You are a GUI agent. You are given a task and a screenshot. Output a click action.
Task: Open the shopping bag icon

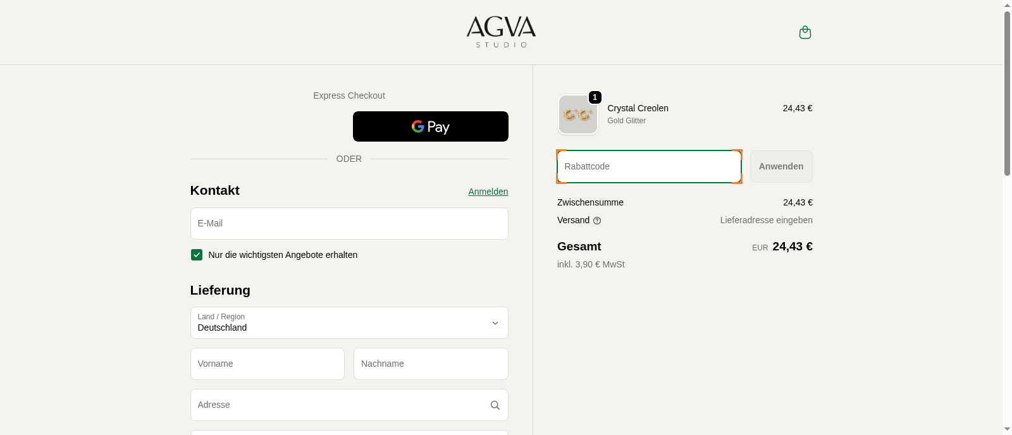pyautogui.click(x=805, y=32)
